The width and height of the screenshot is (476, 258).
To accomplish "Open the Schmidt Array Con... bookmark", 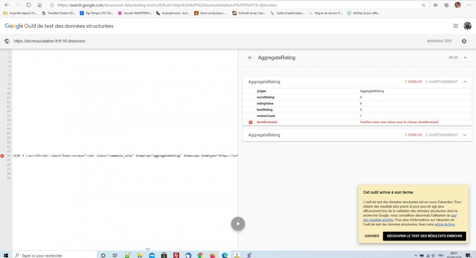I will (x=249, y=13).
